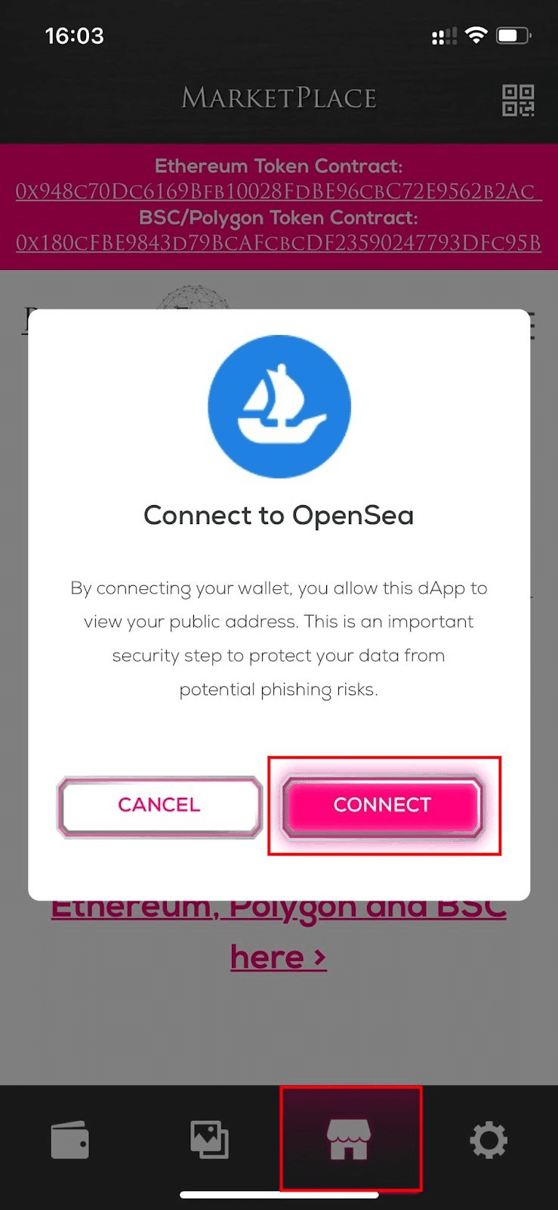
Task: Follow the 'here ›' link
Action: coord(279,957)
